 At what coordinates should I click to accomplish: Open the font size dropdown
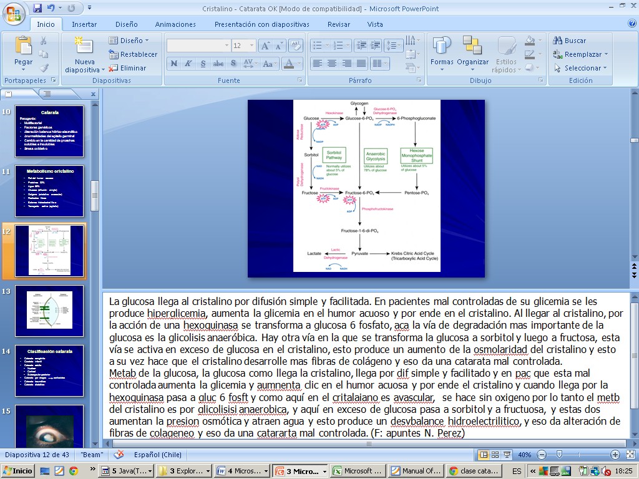(251, 46)
